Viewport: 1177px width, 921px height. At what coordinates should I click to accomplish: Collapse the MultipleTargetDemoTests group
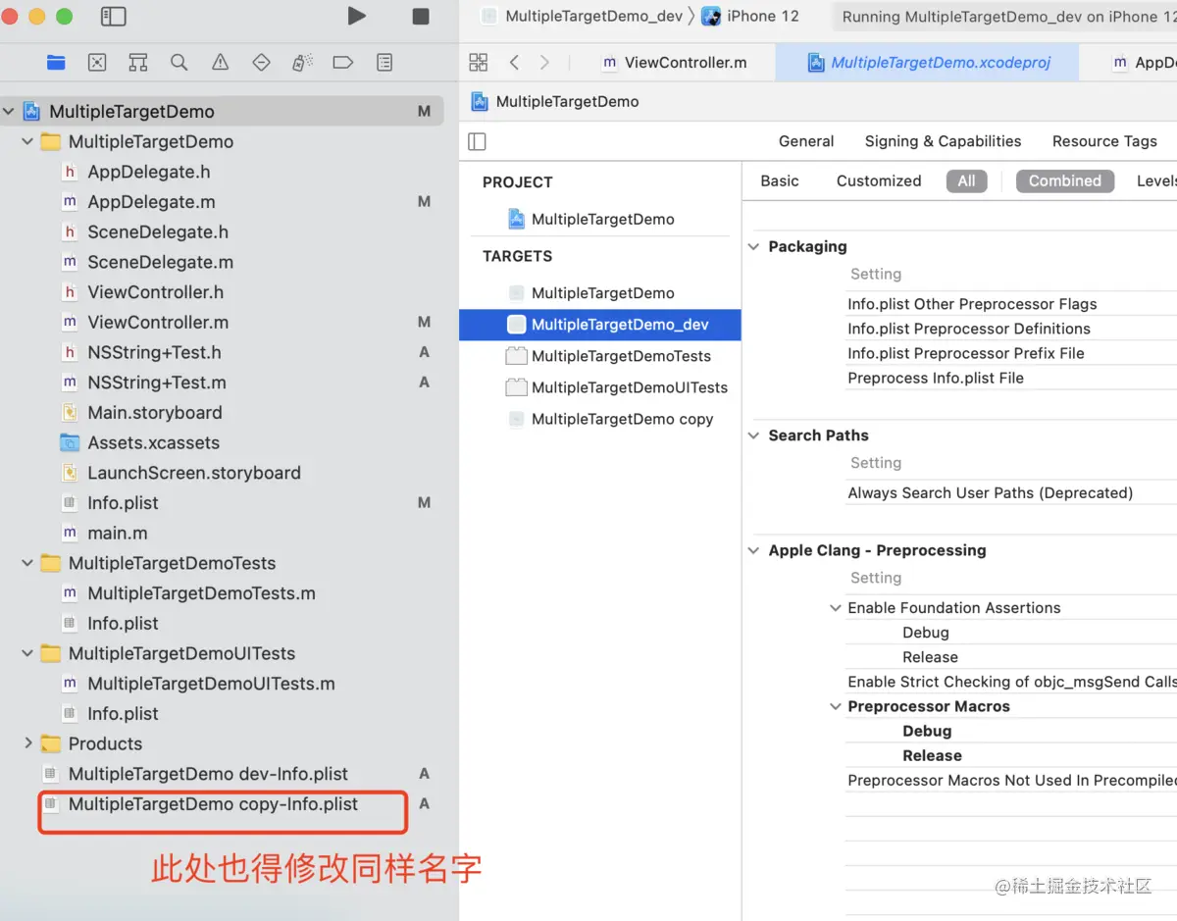coord(27,563)
